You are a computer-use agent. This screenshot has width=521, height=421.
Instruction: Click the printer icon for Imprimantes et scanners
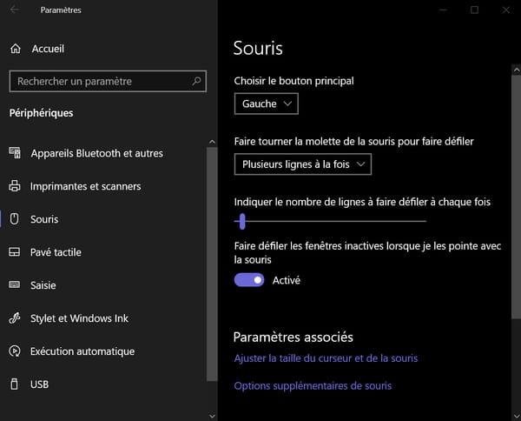[x=14, y=186]
